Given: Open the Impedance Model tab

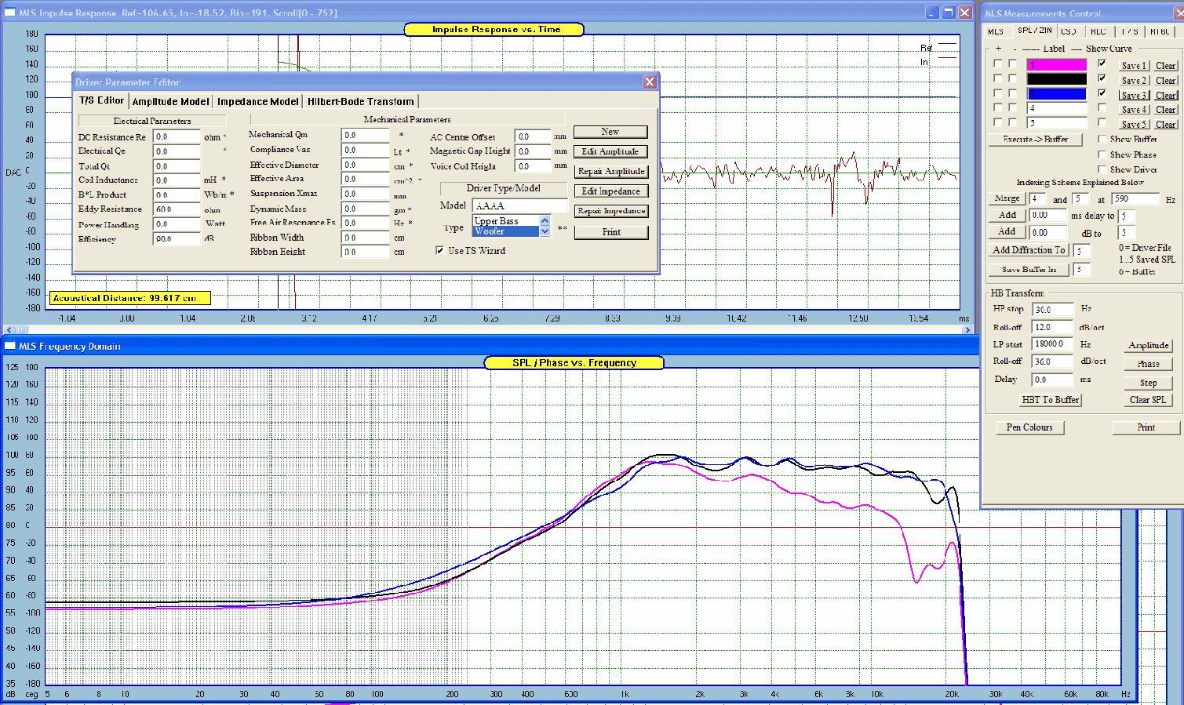Looking at the screenshot, I should pos(258,101).
